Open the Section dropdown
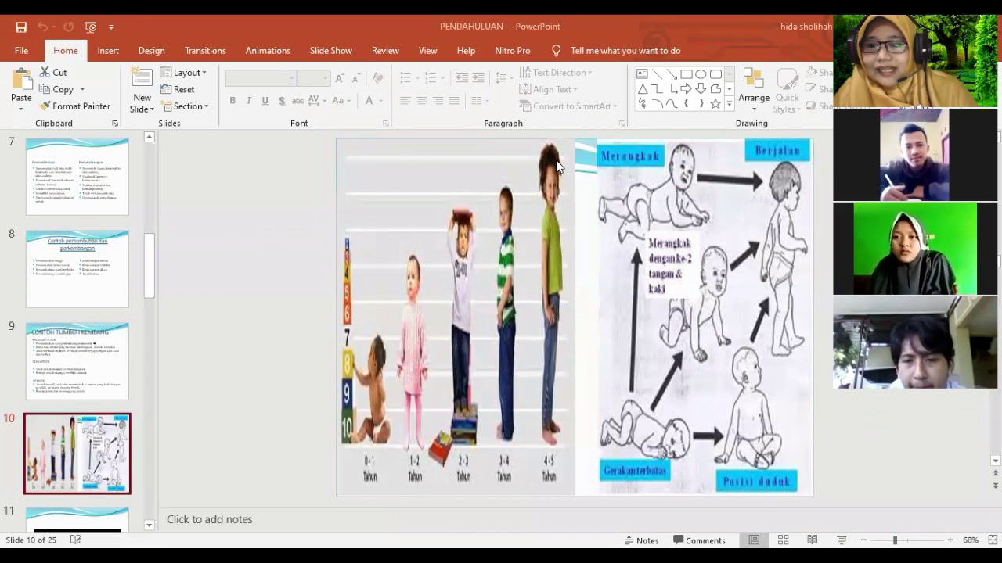Screen dimensions: 1002x563 coord(185,106)
